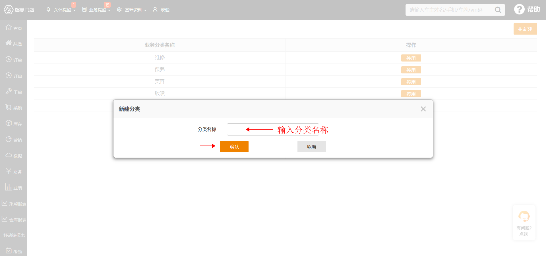
Task: Open help via the question mark icon
Action: pyautogui.click(x=519, y=9)
